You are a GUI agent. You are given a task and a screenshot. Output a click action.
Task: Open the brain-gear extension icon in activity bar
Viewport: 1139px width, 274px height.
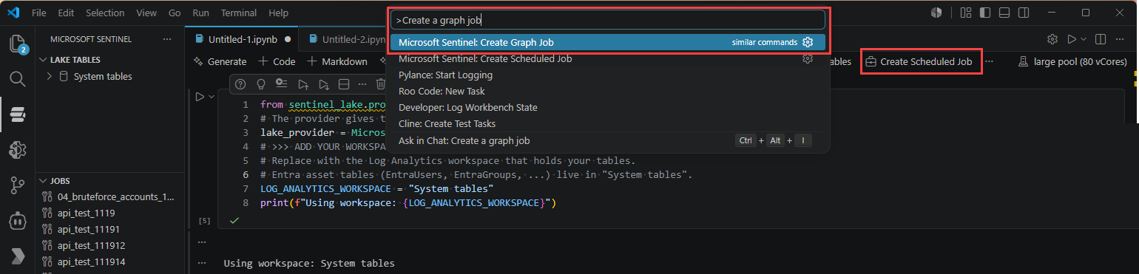pyautogui.click(x=17, y=150)
